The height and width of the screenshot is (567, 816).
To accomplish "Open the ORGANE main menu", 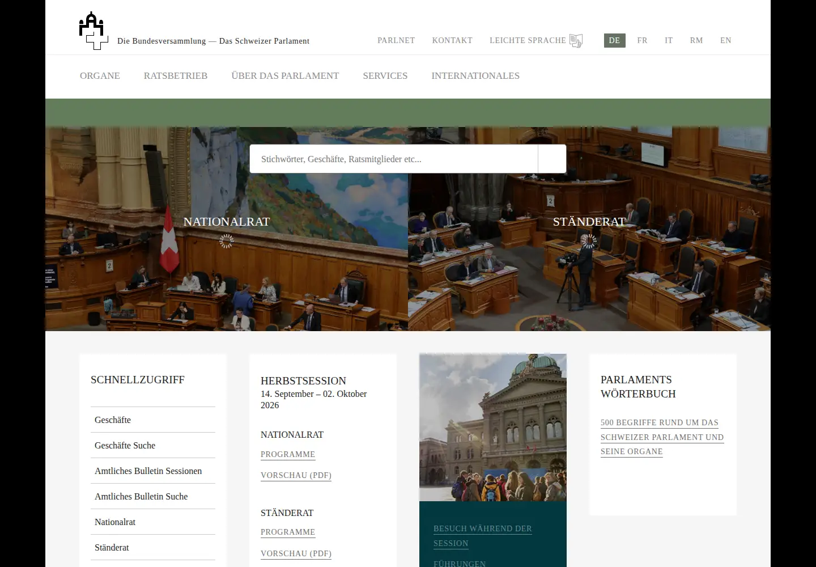I will click(x=100, y=76).
